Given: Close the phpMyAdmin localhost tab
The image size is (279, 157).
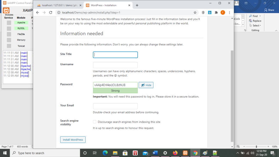Looking at the screenshot, I should tap(80, 5).
